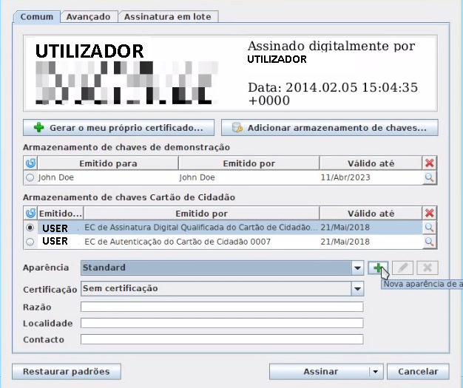Open the Aparência Standard dropdown
The width and height of the screenshot is (463, 388).
tap(356, 268)
